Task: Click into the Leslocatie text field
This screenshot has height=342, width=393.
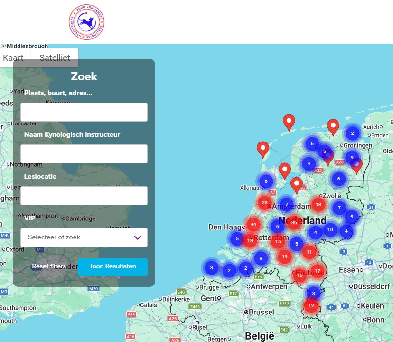Action: (84, 196)
